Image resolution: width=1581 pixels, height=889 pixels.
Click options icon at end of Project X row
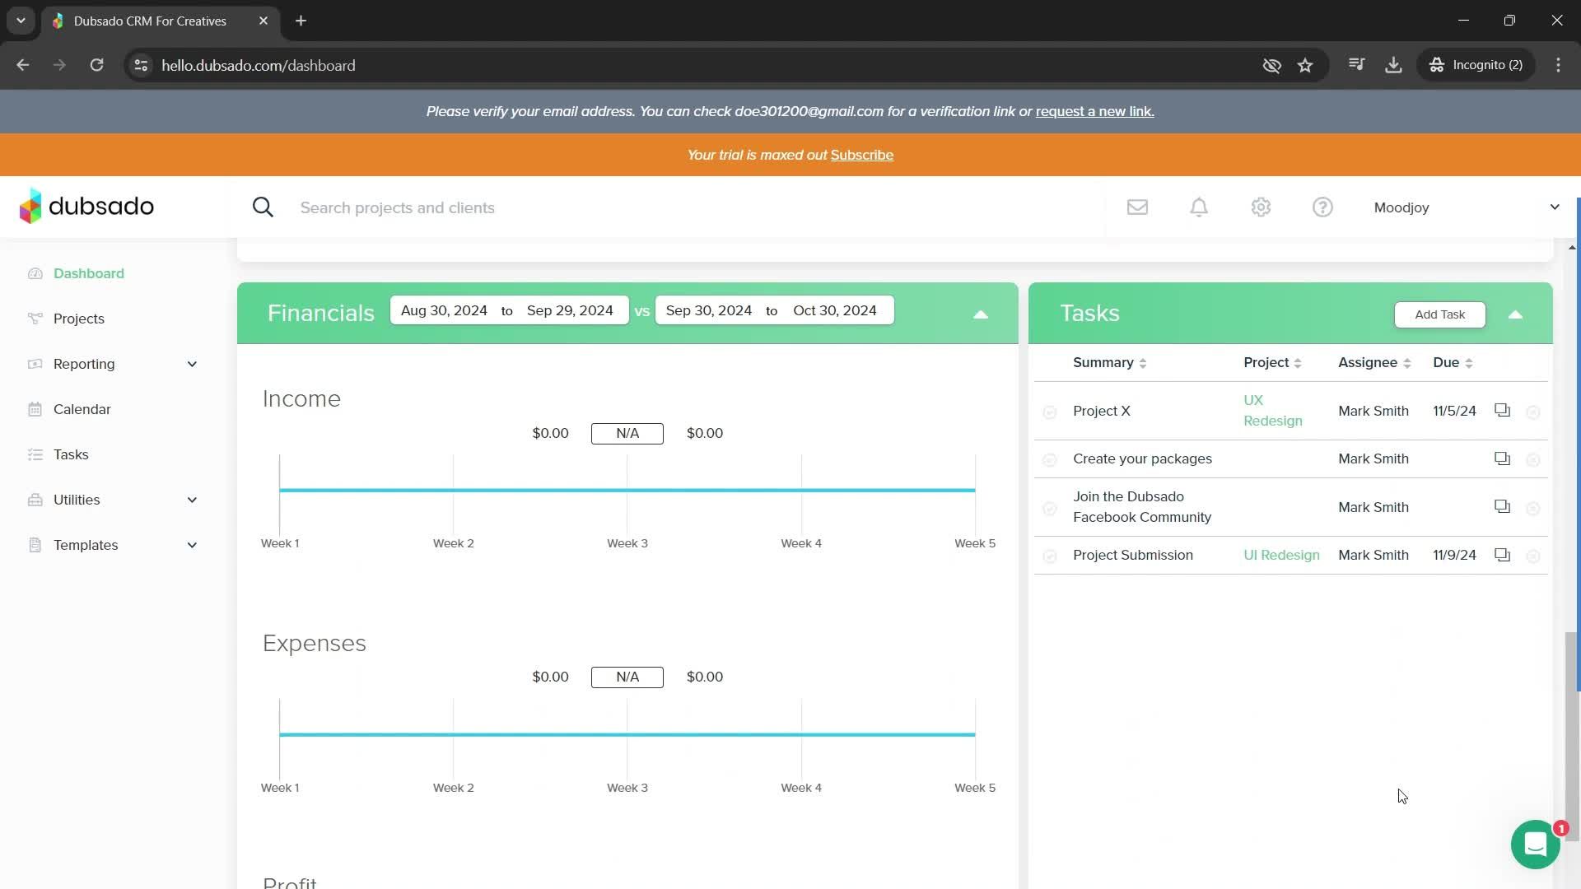(1532, 412)
